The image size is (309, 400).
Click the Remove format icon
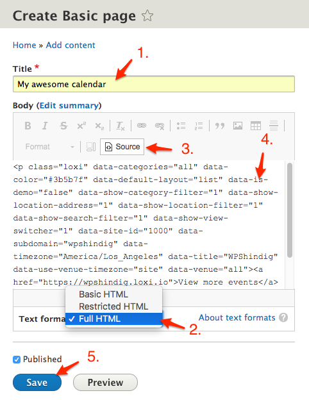coord(120,126)
